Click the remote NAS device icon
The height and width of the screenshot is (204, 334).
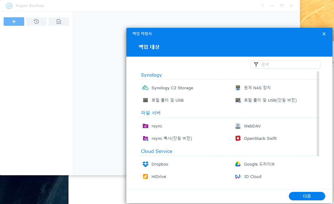pos(238,88)
